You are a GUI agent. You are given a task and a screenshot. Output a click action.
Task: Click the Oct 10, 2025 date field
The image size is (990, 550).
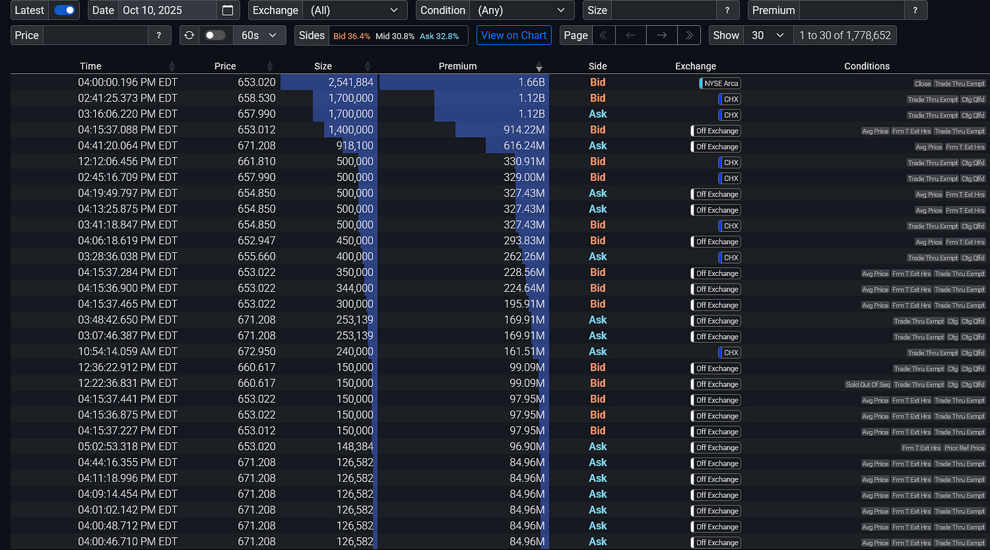[168, 10]
